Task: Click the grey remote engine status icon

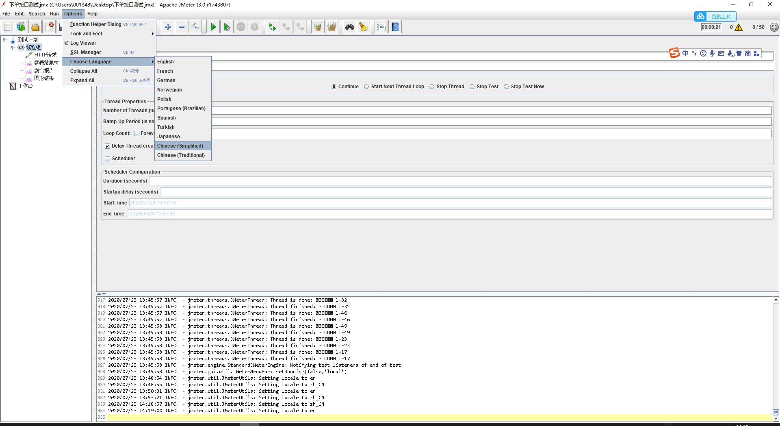Action: coord(774,27)
